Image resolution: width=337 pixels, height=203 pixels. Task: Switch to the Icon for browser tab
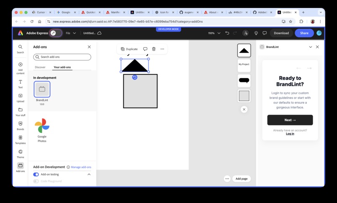[x=165, y=13]
